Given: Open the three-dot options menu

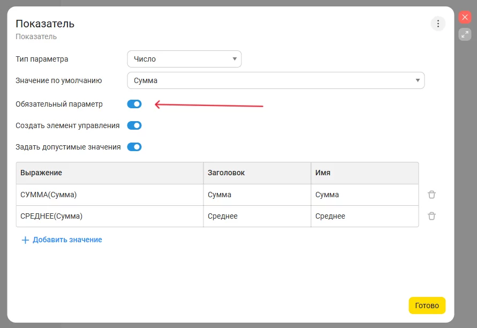Looking at the screenshot, I should (438, 24).
